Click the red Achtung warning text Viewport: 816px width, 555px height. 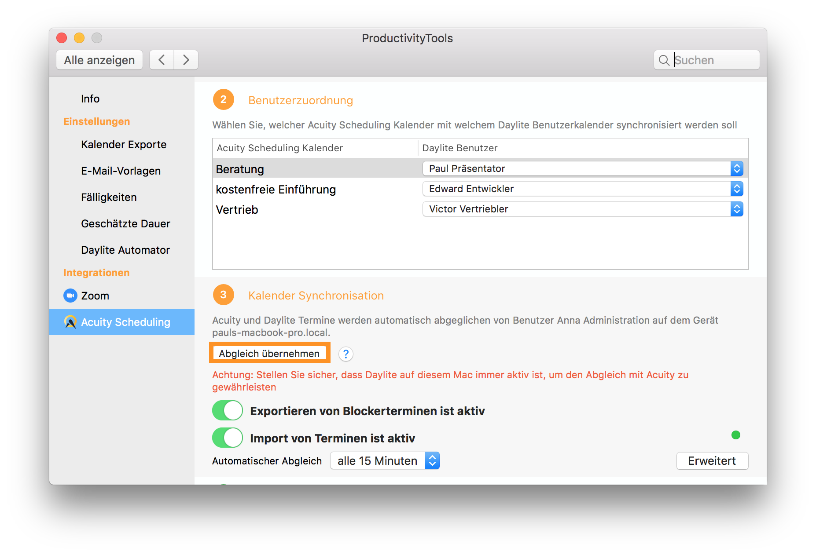click(450, 381)
